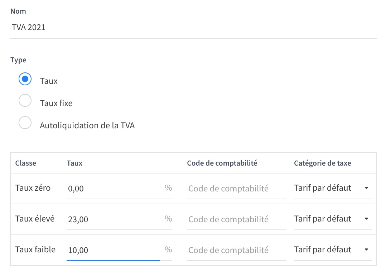The image size is (386, 271).
Task: Click the Code de comptabilité column header
Action: click(x=222, y=163)
